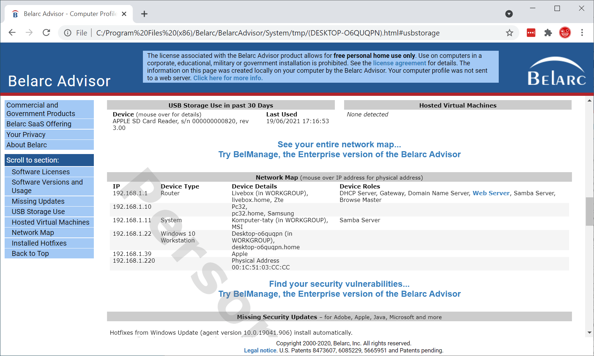Click here for more info link
The width and height of the screenshot is (594, 356).
point(228,78)
